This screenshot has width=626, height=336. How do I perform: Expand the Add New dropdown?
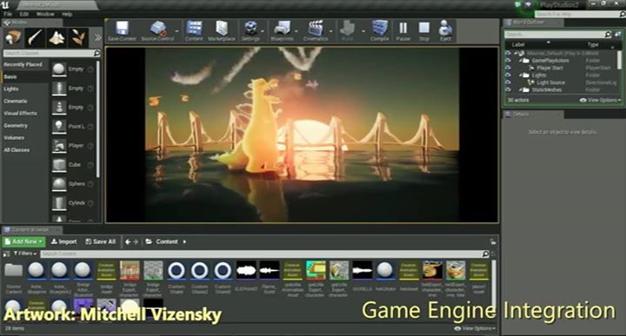[24, 241]
